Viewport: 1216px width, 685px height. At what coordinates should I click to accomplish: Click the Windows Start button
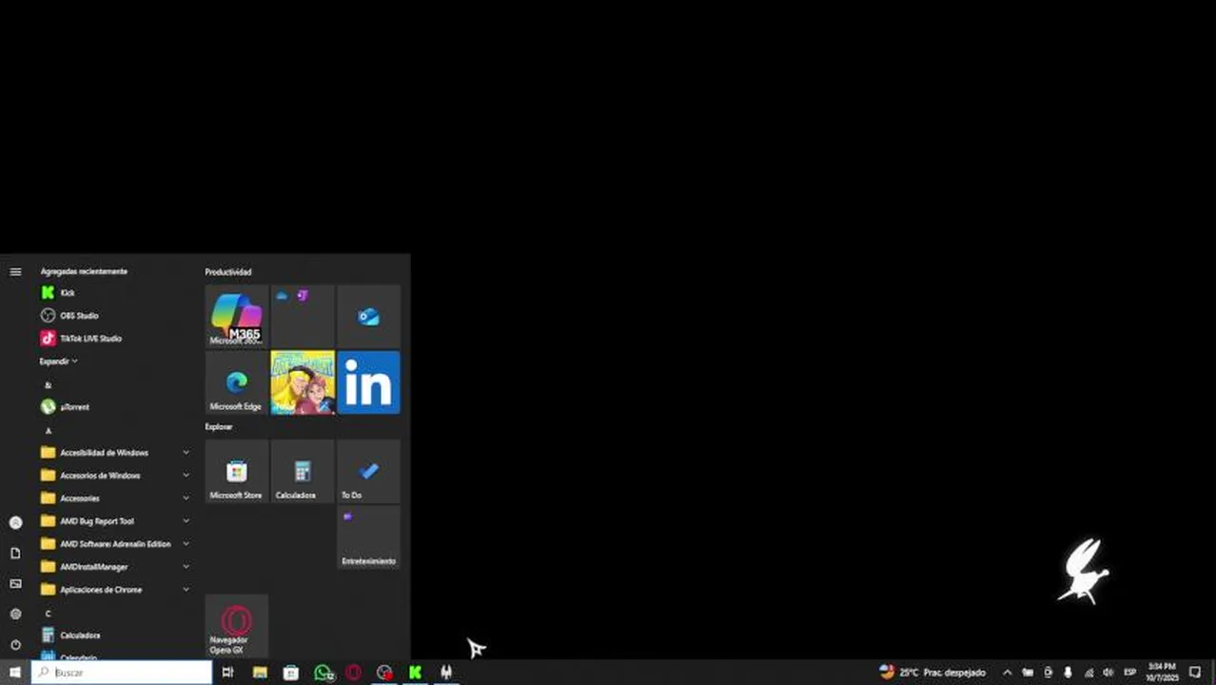pos(15,673)
